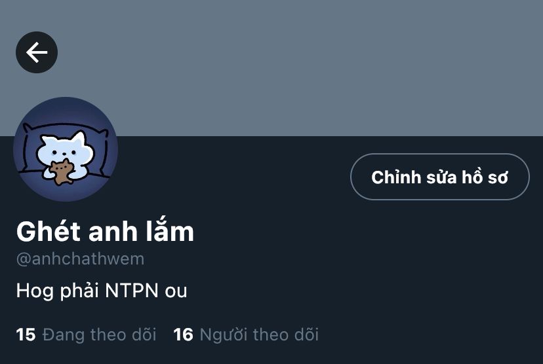
Task: Click the word hồ sơ in edit button
Action: click(485, 177)
